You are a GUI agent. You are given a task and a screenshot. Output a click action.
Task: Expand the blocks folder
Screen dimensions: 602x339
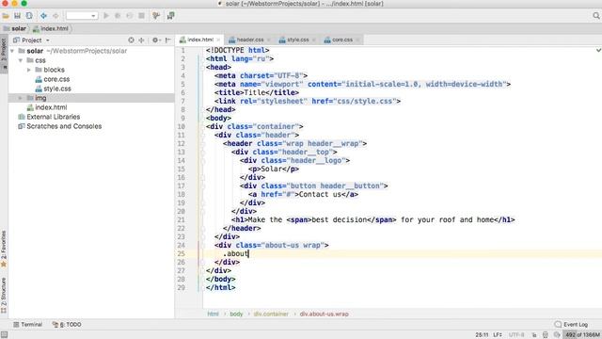tap(29, 70)
